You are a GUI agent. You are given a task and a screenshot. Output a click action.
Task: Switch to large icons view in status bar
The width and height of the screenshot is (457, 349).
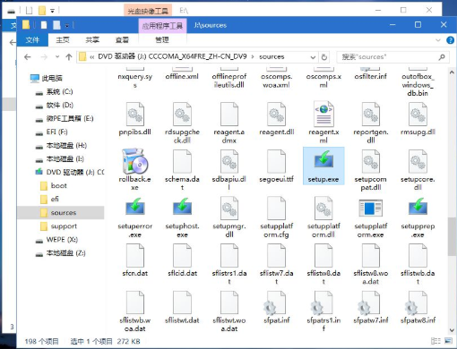tap(448, 341)
